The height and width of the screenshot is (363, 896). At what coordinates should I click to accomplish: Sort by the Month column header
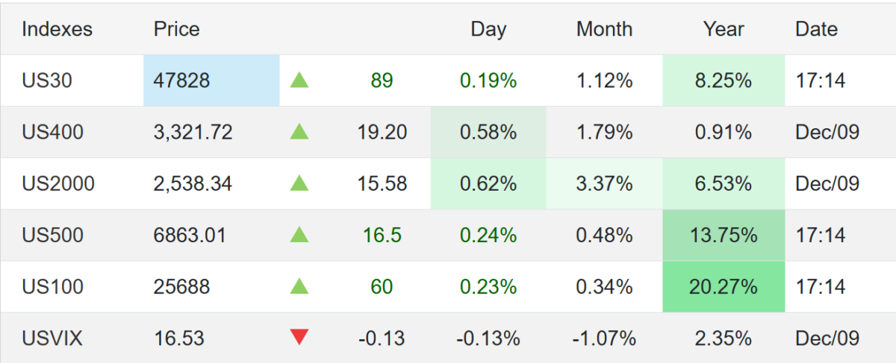[x=604, y=29]
